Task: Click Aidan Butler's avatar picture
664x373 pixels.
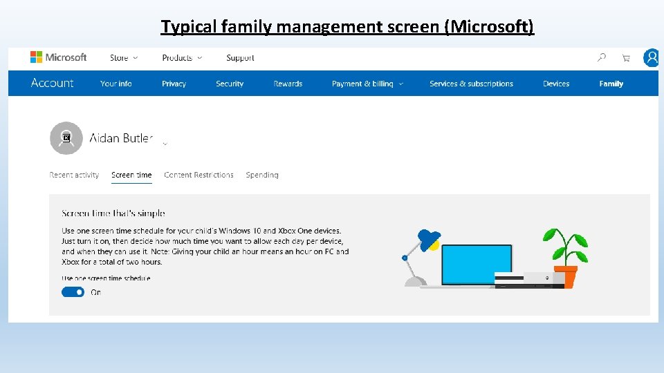Action: click(66, 138)
